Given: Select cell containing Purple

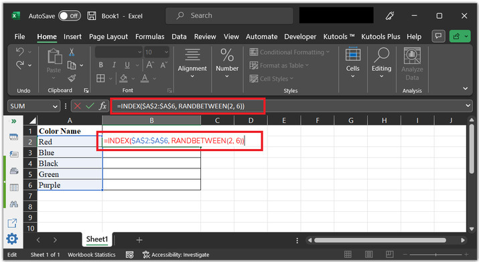Looking at the screenshot, I should tap(70, 185).
